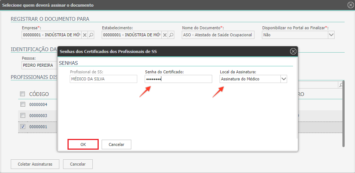The image size is (355, 173).
Task: Click OK in the Senhas dialog
Action: click(83, 144)
